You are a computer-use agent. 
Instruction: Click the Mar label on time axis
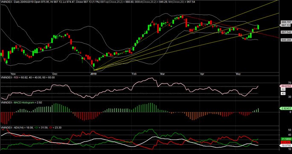163,74
